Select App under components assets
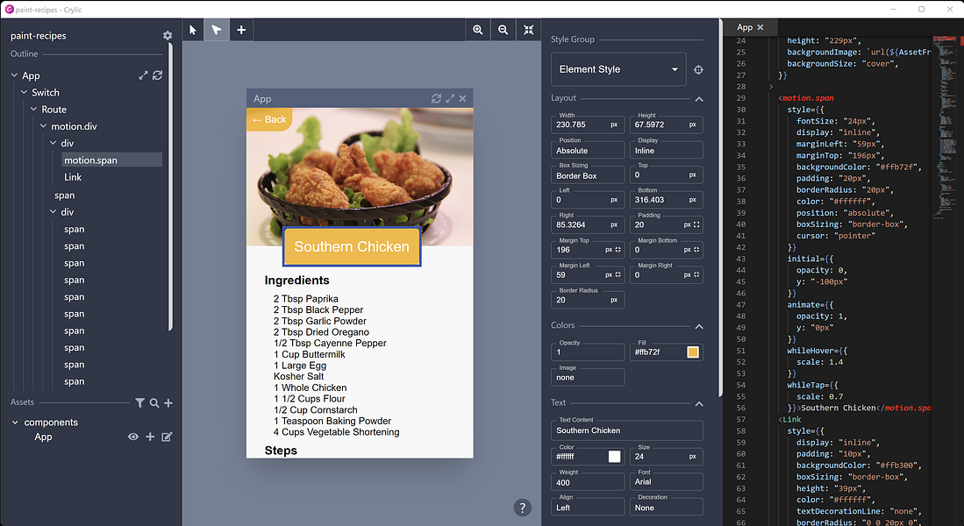Screen dimensions: 964x526 (43, 437)
